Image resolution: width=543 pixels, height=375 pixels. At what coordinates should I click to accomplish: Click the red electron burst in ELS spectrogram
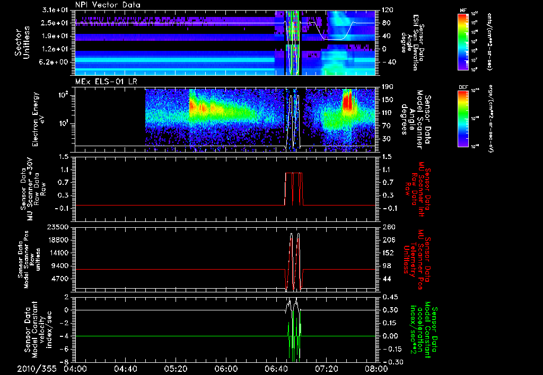[347, 100]
